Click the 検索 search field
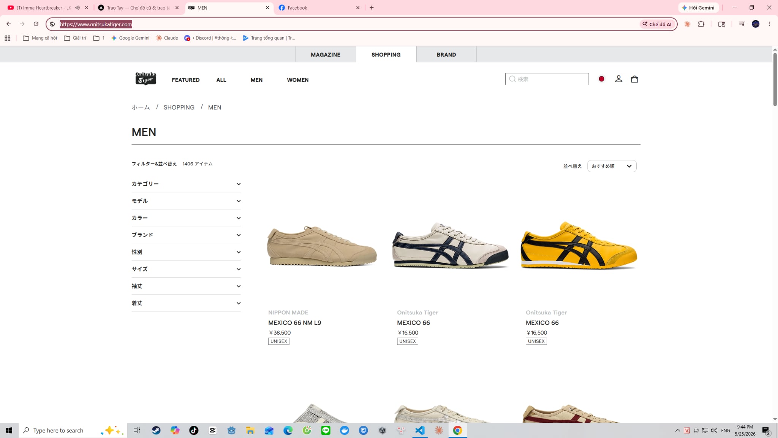Image resolution: width=778 pixels, height=438 pixels. coord(547,79)
